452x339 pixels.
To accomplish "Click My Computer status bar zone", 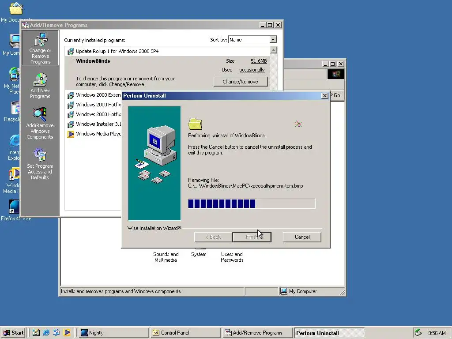I will click(x=311, y=291).
